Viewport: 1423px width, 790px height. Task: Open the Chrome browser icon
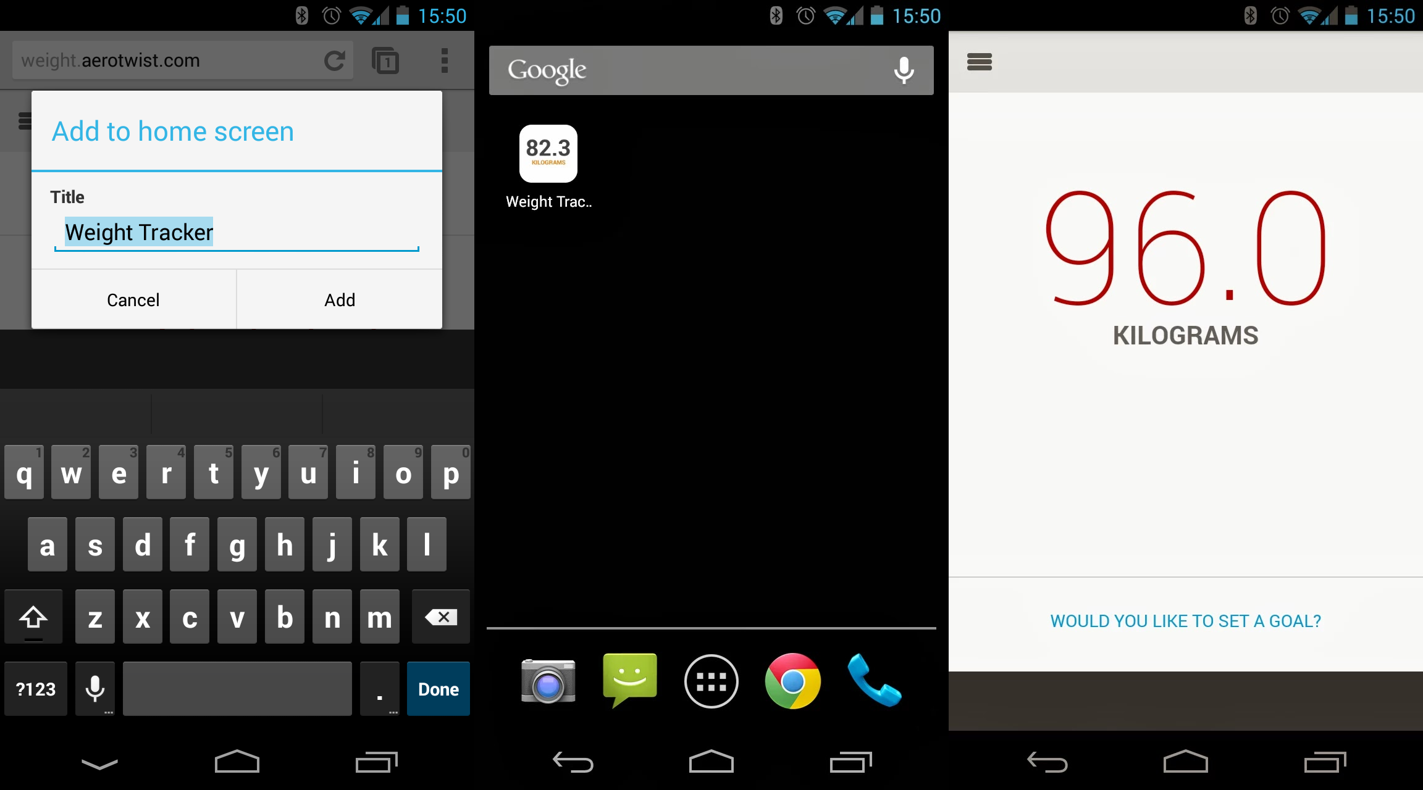click(793, 682)
